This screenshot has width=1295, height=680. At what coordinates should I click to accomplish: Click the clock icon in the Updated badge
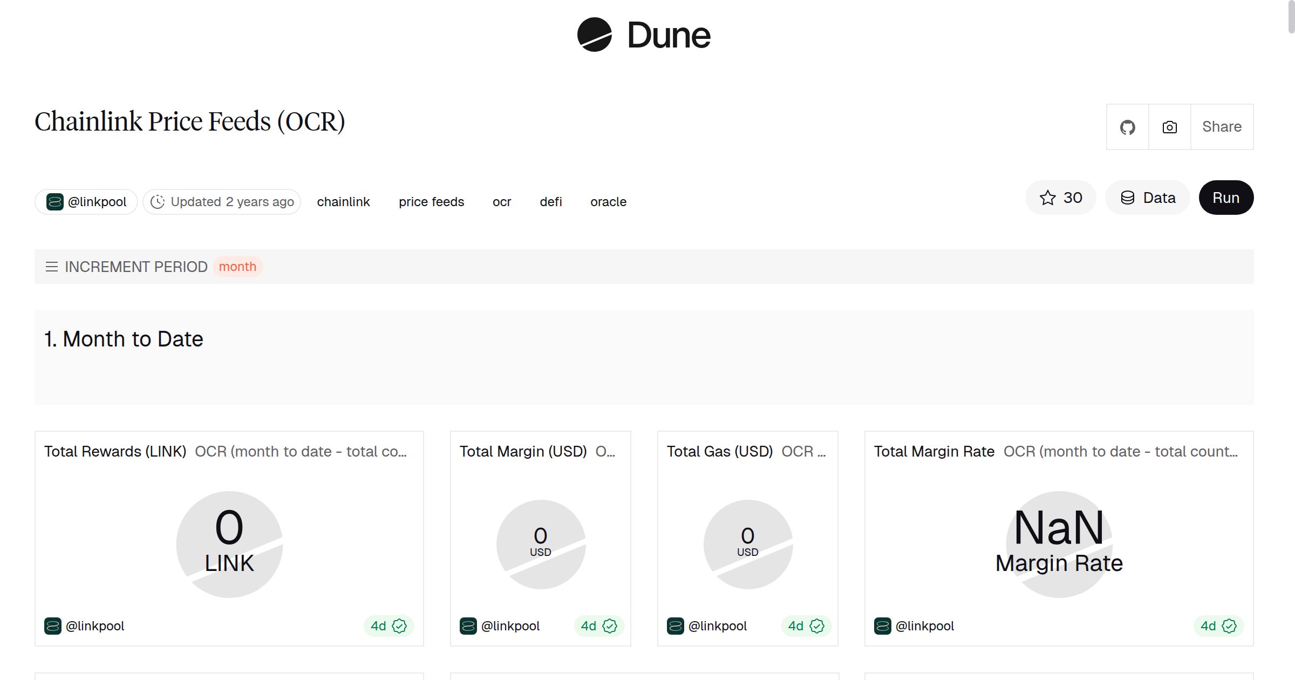[x=157, y=201]
